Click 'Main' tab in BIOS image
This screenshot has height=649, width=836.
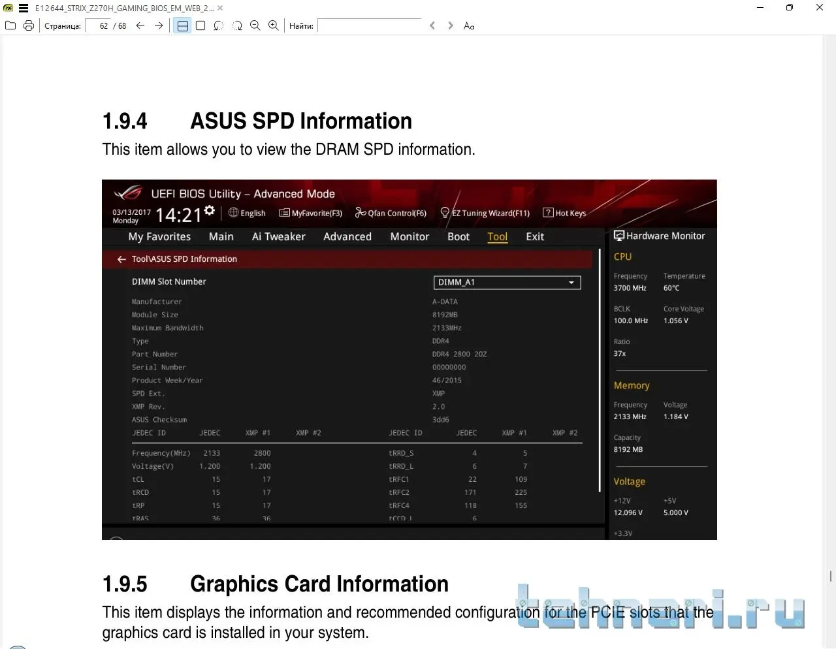(221, 236)
